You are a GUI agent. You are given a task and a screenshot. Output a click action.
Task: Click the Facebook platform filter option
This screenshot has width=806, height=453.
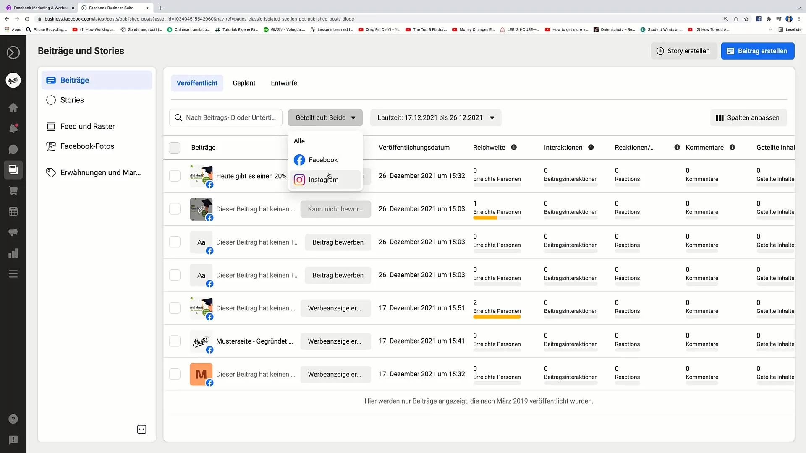point(324,160)
